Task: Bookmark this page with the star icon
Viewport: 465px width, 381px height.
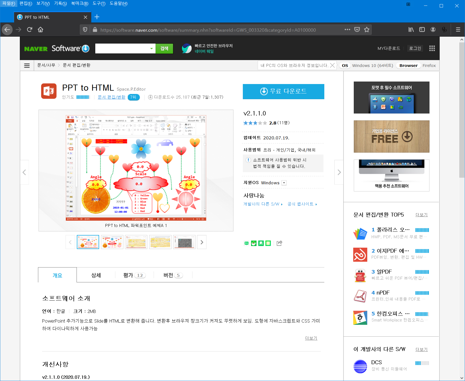Action: click(x=367, y=29)
